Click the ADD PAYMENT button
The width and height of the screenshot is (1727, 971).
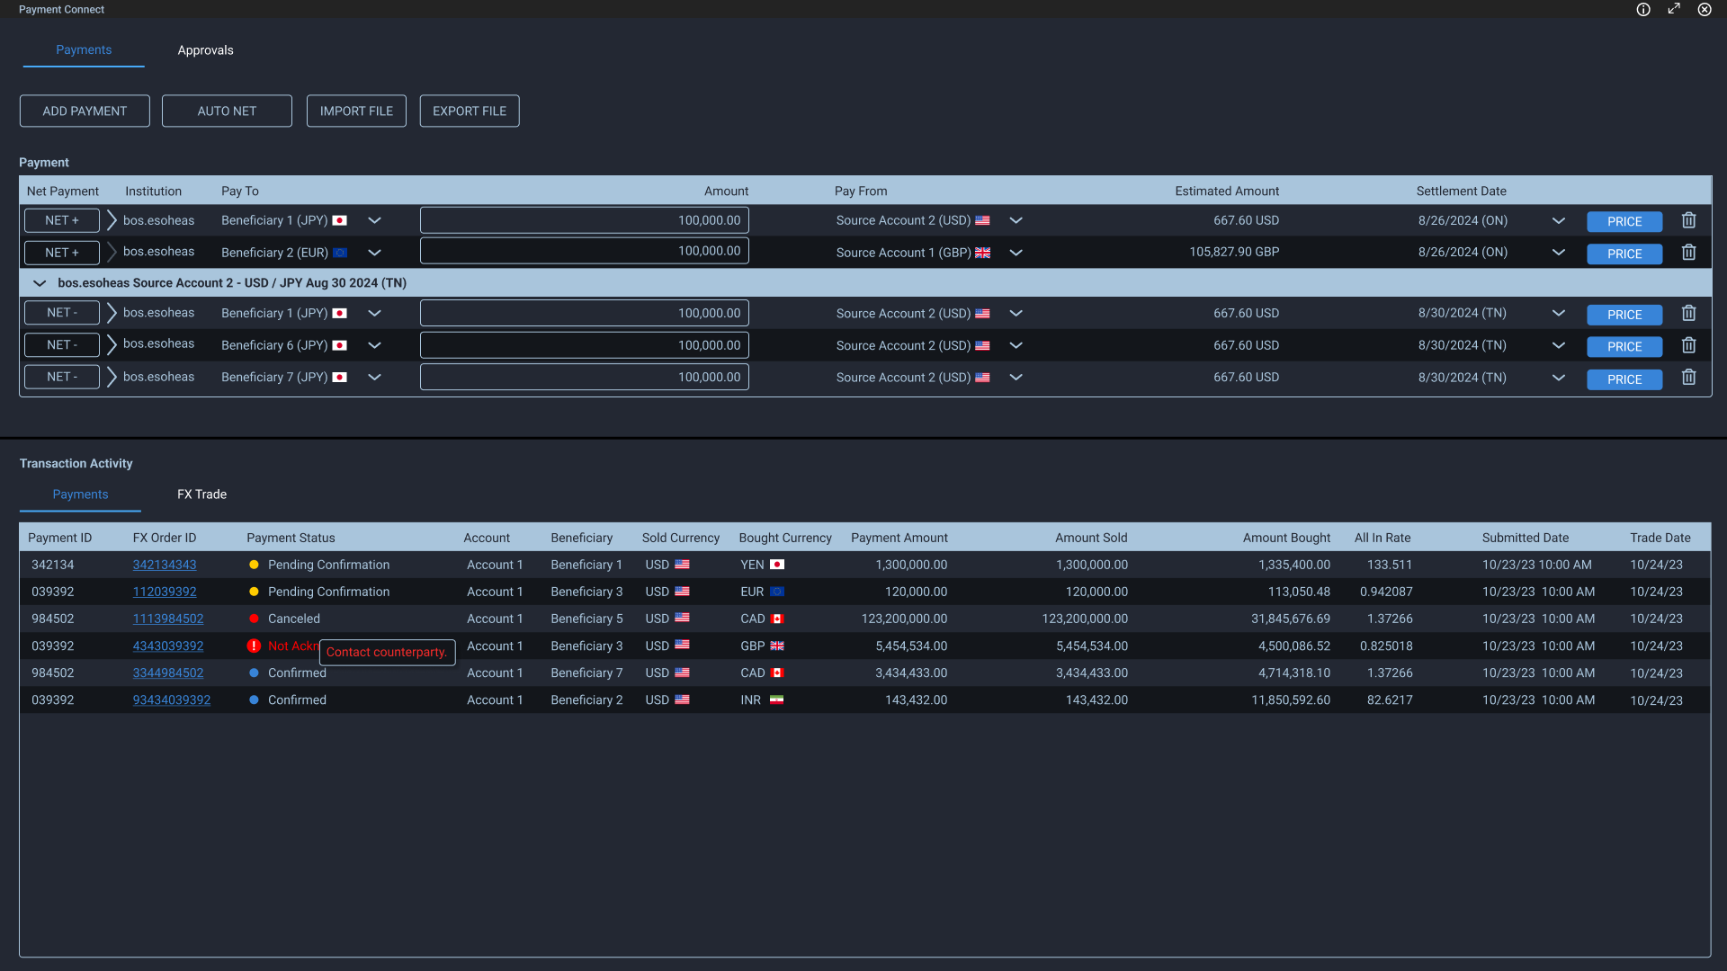84,111
